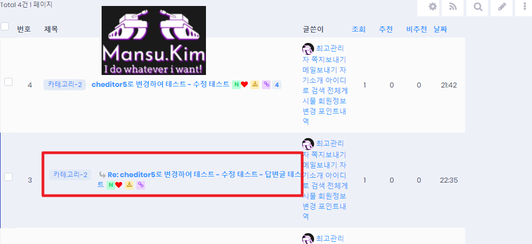Click the comment count badge 4
This screenshot has width=532, height=244.
pos(277,85)
